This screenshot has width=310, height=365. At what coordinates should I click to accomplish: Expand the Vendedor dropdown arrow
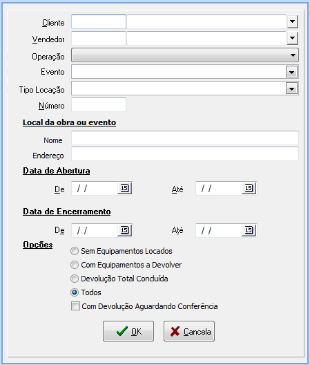coord(292,38)
